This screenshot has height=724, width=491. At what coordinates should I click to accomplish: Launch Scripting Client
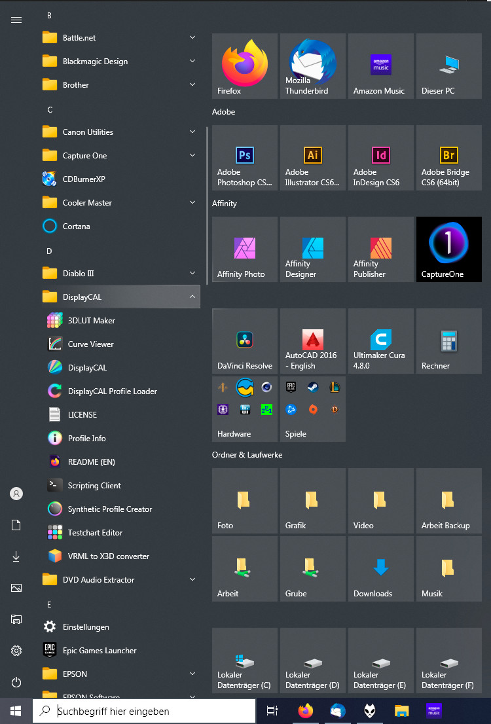click(121, 485)
